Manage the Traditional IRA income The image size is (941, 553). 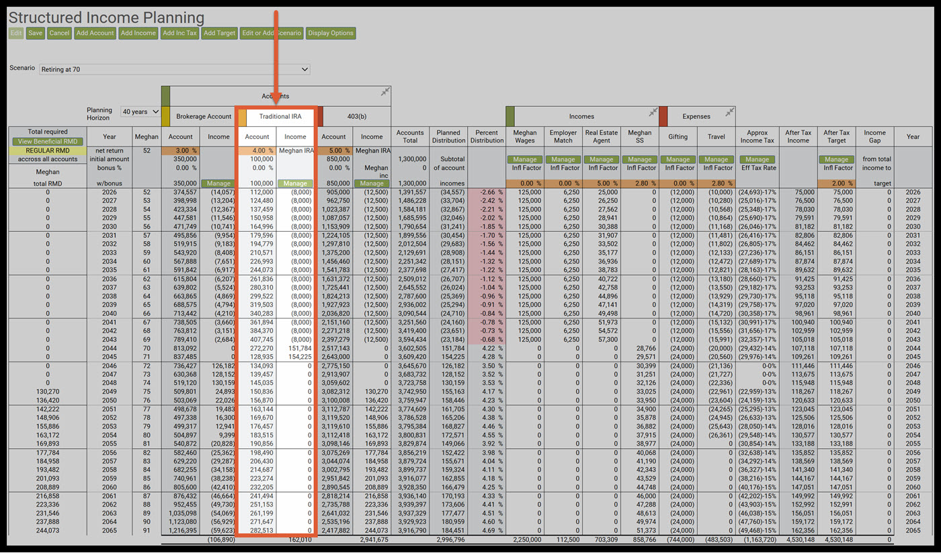[295, 183]
